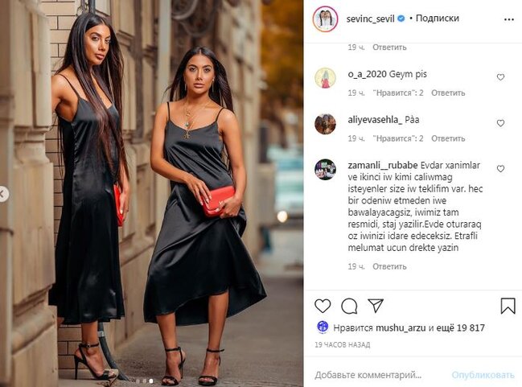This screenshot has height=387, width=522.
Task: Click the Опубликовать post button
Action: pyautogui.click(x=483, y=375)
